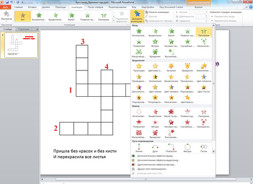Select the Часовая стрелка entrance effect

click(x=171, y=43)
